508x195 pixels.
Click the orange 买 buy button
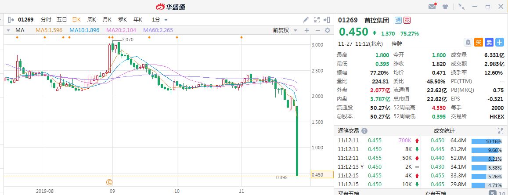[479, 42]
